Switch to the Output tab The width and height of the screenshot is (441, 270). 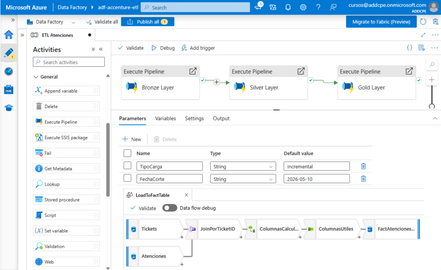(221, 119)
